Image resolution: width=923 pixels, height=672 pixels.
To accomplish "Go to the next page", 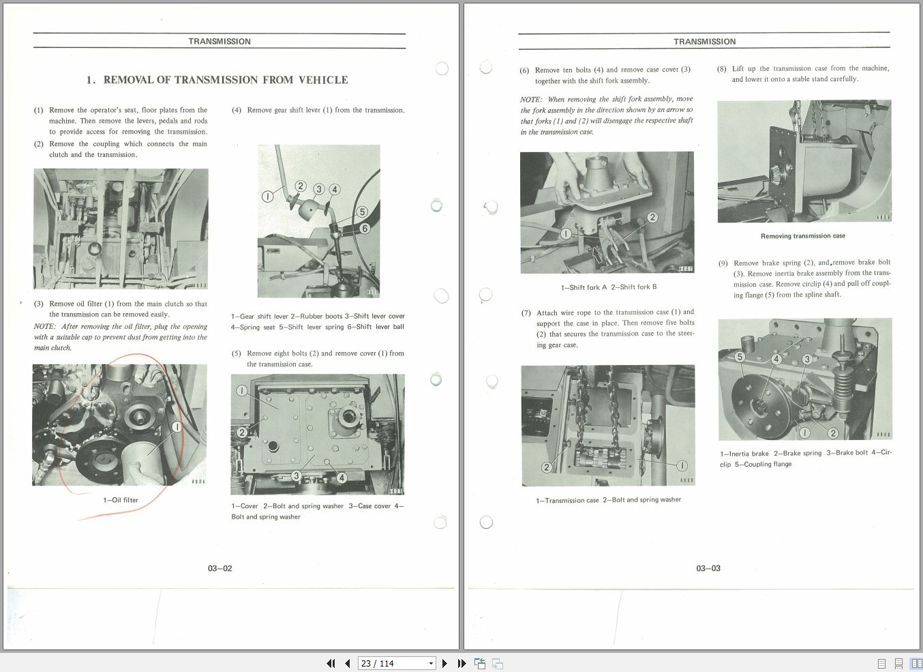I will click(444, 663).
